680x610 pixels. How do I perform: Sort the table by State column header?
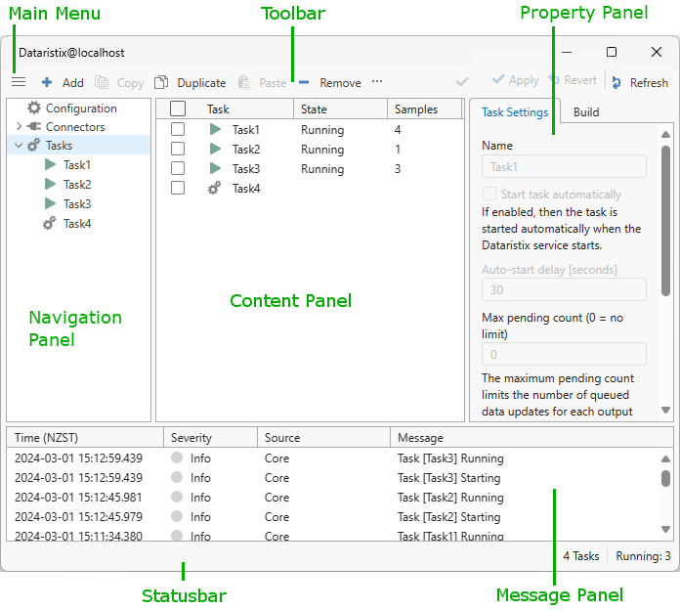315,109
